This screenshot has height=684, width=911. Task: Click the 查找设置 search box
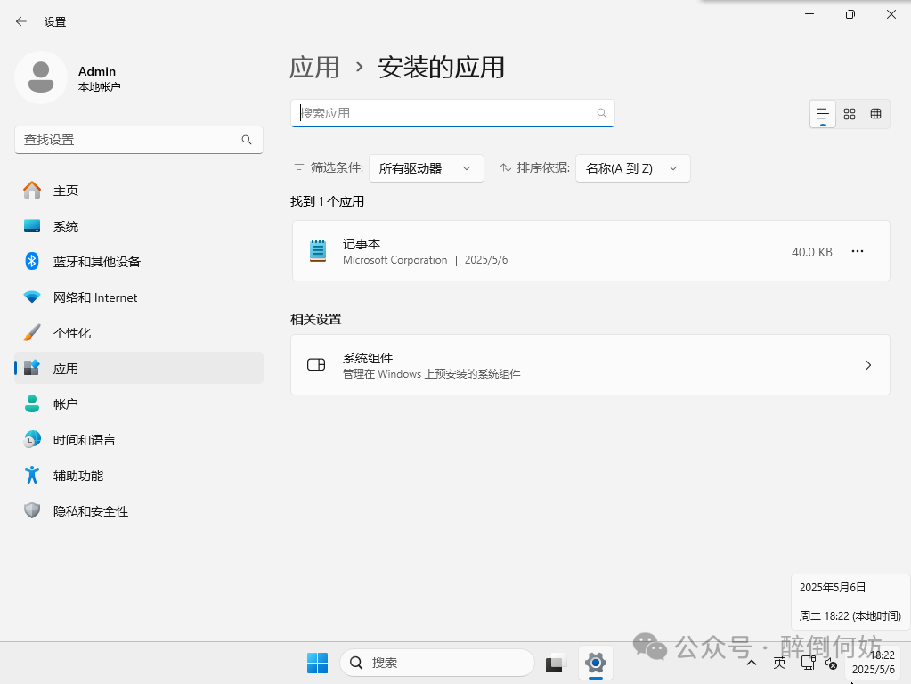[129, 140]
